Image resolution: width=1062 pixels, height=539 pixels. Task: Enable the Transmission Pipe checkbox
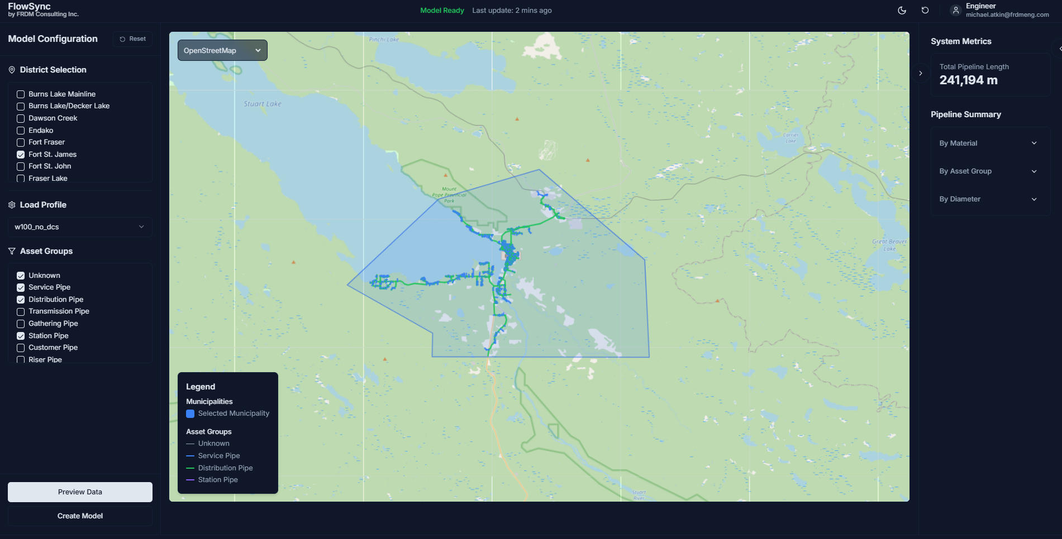[x=21, y=312]
